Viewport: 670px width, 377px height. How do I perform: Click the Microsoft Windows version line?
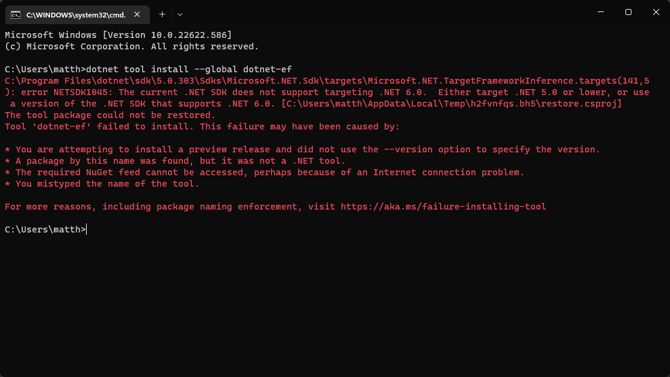(118, 35)
